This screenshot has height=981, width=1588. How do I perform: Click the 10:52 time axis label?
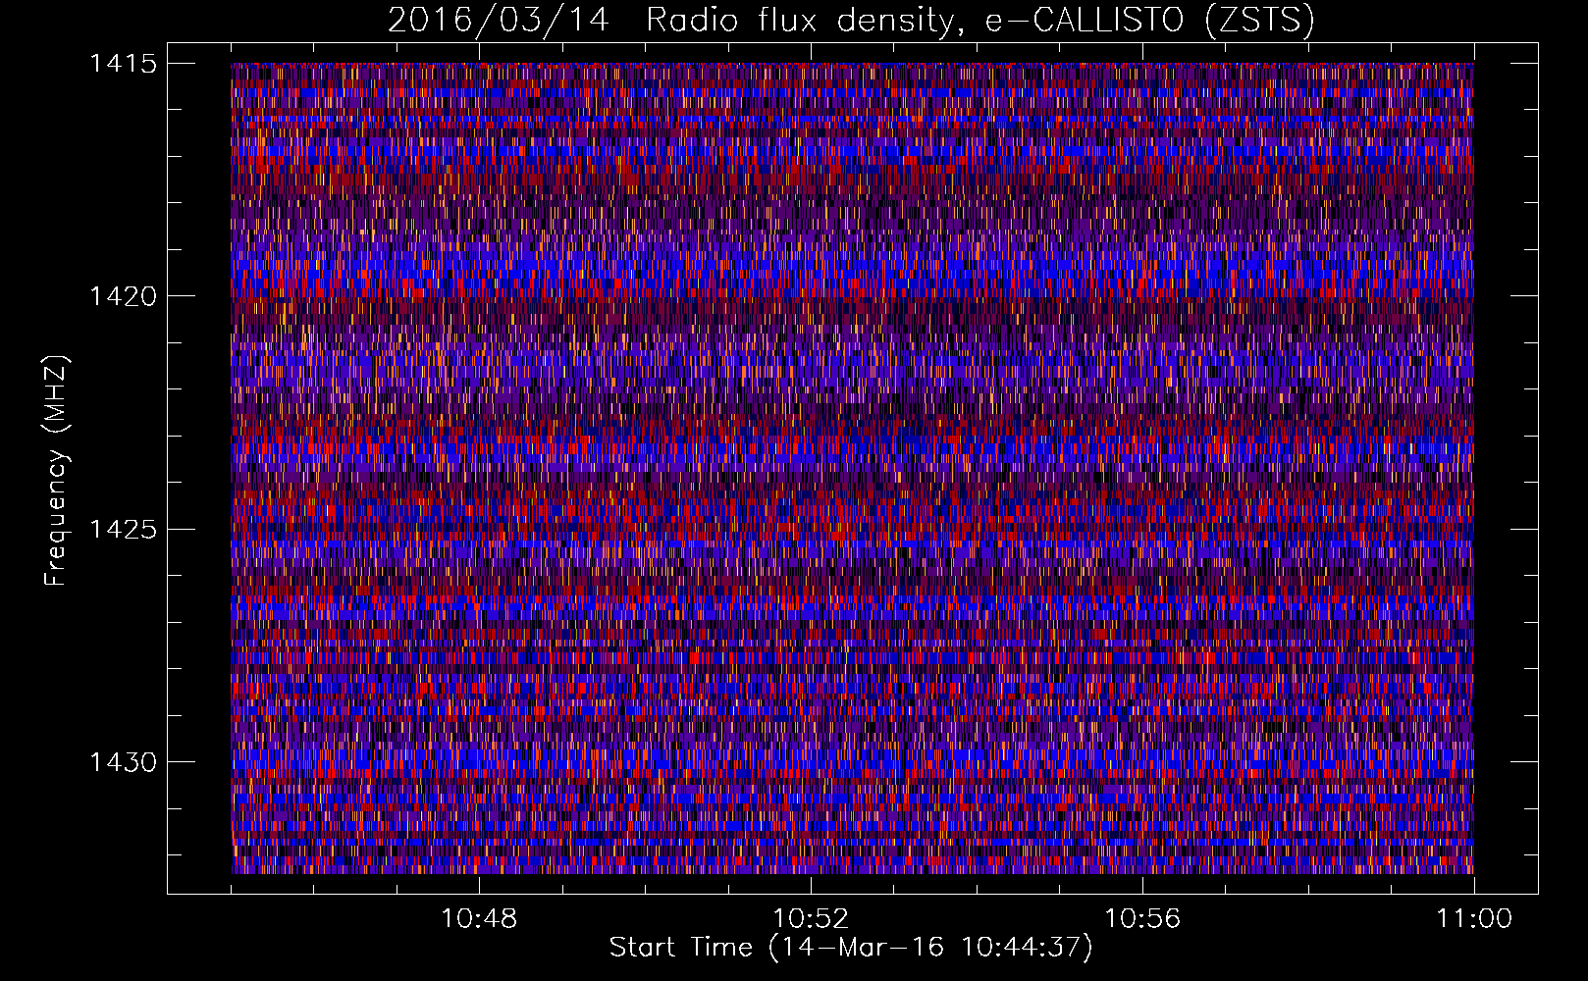811,919
